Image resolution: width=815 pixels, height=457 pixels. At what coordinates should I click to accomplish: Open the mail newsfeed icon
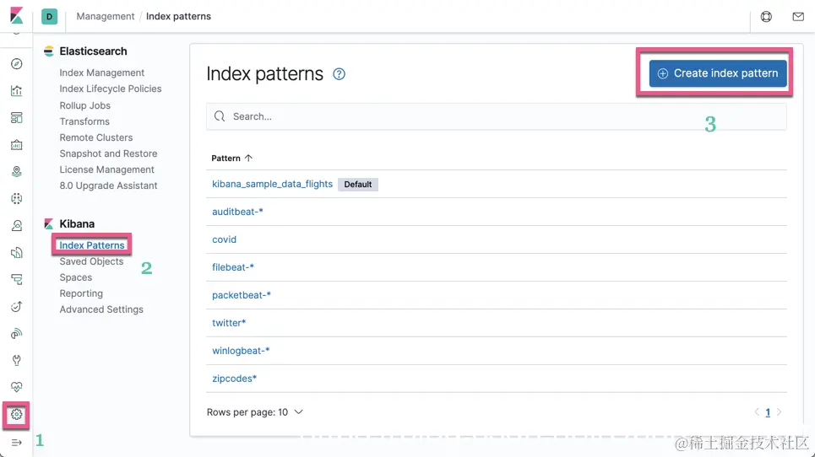point(798,17)
